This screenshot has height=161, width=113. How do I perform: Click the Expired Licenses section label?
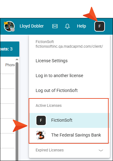coord(49,150)
